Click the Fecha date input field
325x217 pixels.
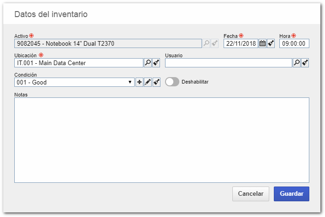click(x=241, y=43)
